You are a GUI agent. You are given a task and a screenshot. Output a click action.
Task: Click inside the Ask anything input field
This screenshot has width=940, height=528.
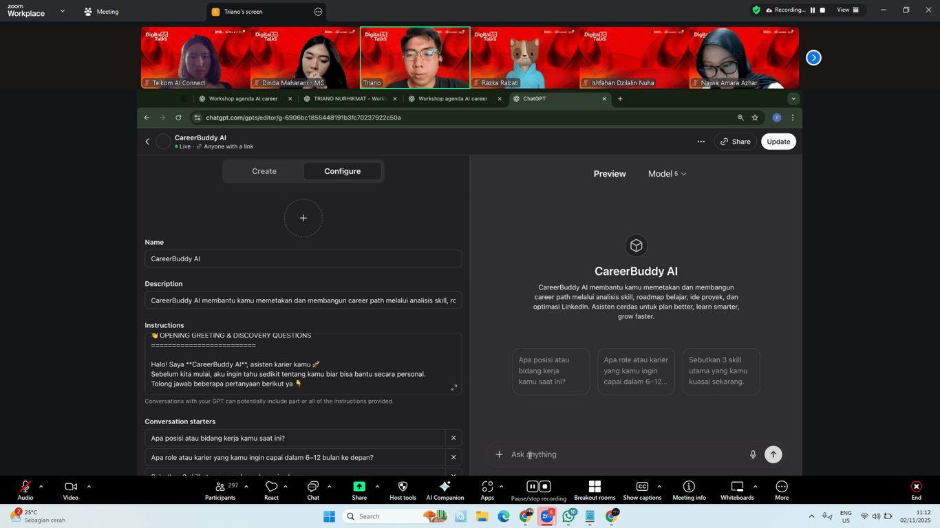click(x=606, y=454)
